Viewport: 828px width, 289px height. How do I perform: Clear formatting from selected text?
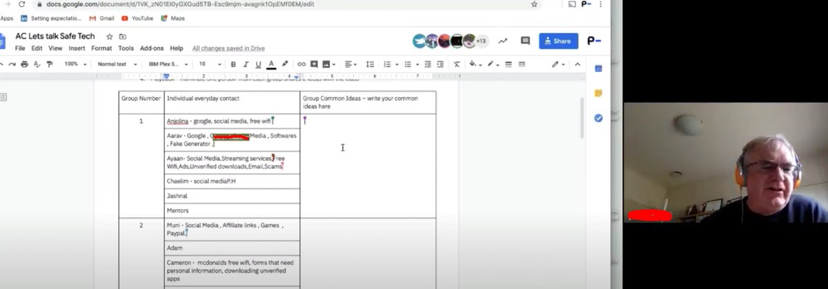click(457, 64)
